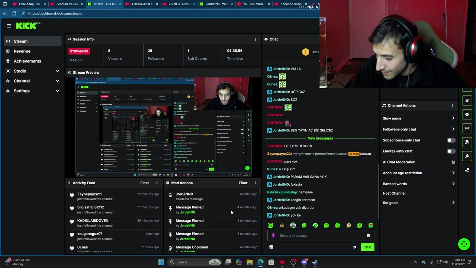
Task: Open Channel Actions three-dot menu
Action: [452, 105]
